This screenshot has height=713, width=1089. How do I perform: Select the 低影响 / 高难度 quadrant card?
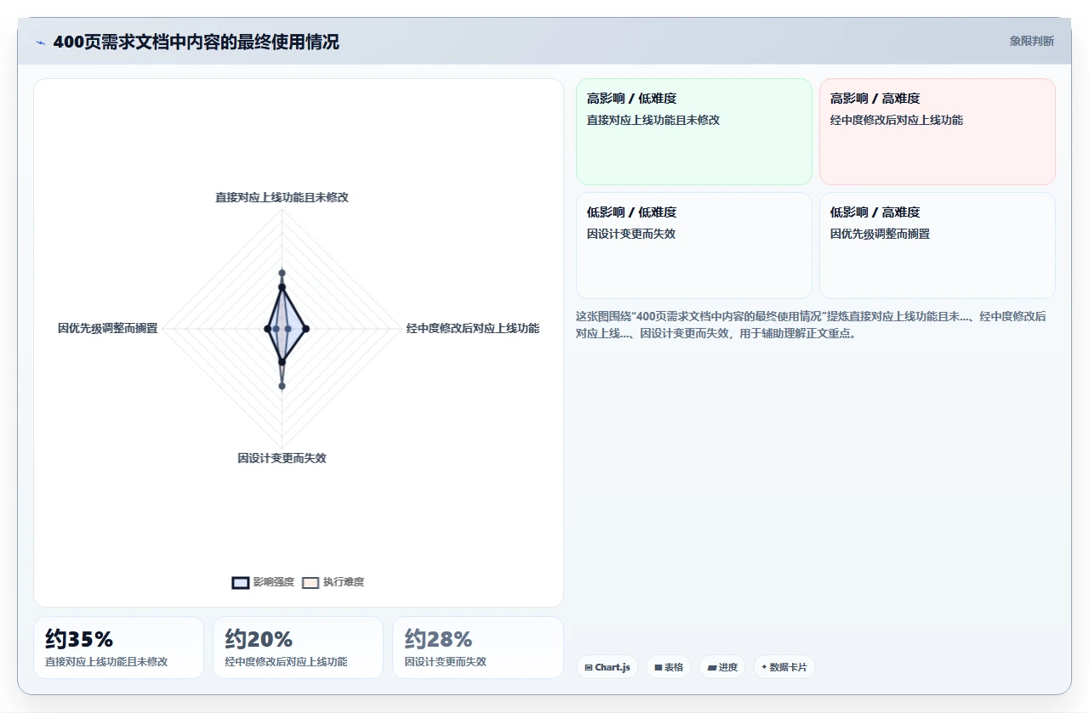[x=938, y=246]
